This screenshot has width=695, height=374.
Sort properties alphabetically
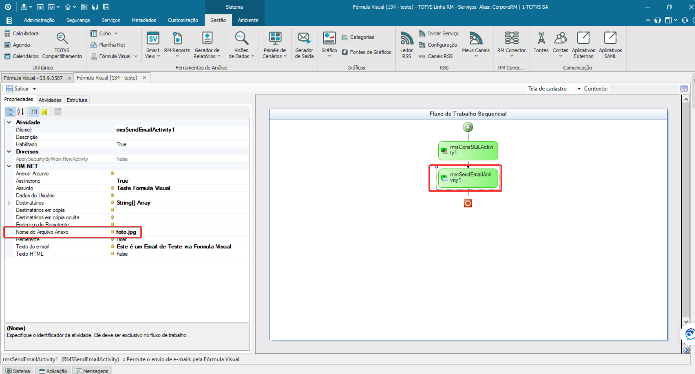20,112
